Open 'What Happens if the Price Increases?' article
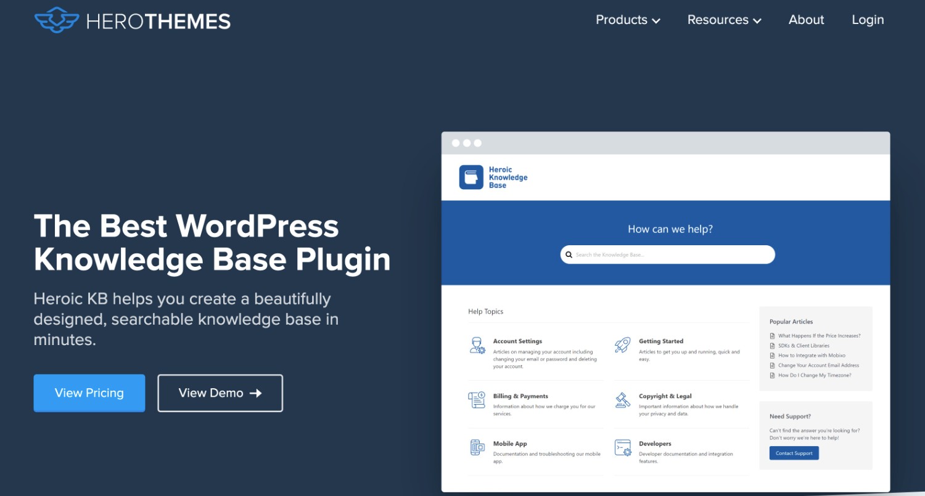 [x=819, y=336]
